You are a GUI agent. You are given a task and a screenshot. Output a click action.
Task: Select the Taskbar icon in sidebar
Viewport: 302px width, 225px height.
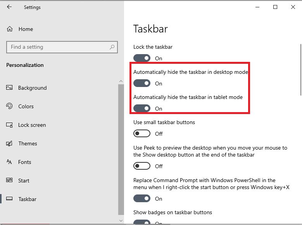(x=9, y=199)
